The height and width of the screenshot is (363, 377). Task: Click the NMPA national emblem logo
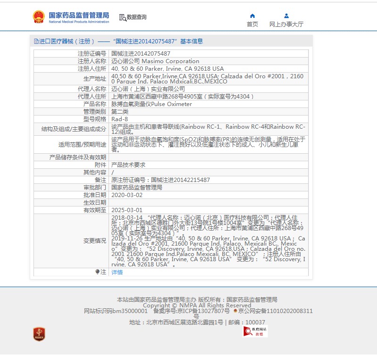(39, 17)
